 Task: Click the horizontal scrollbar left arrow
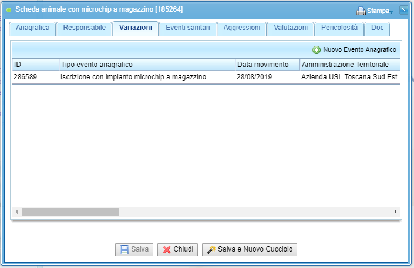point(16,212)
